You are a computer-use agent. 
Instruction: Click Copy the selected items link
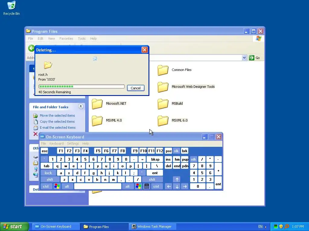click(57, 122)
